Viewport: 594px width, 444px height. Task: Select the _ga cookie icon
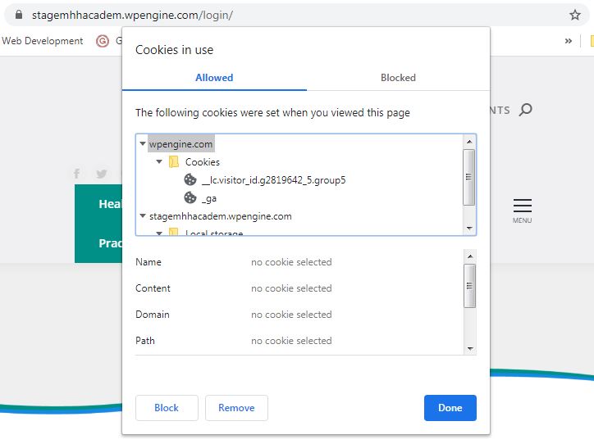tap(190, 197)
